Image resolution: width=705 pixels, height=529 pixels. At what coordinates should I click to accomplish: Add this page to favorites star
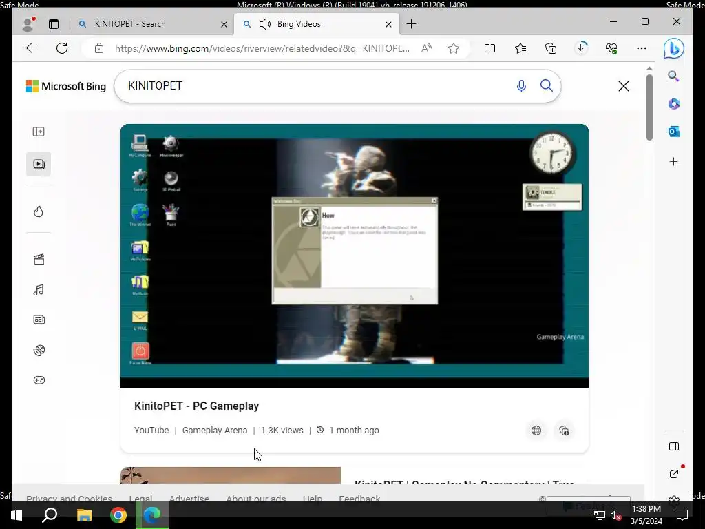(454, 48)
